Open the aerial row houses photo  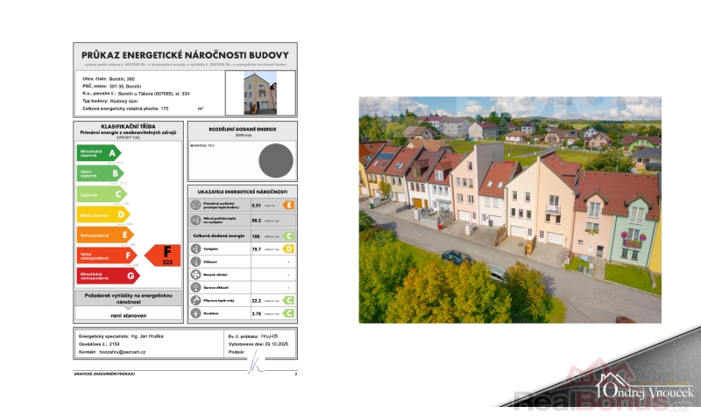pyautogui.click(x=509, y=209)
